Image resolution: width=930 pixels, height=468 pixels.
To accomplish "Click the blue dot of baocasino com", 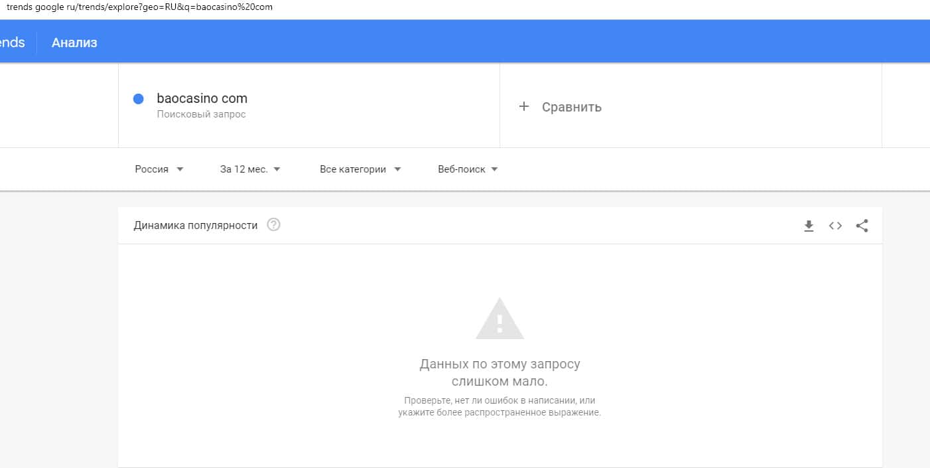I will pos(139,99).
